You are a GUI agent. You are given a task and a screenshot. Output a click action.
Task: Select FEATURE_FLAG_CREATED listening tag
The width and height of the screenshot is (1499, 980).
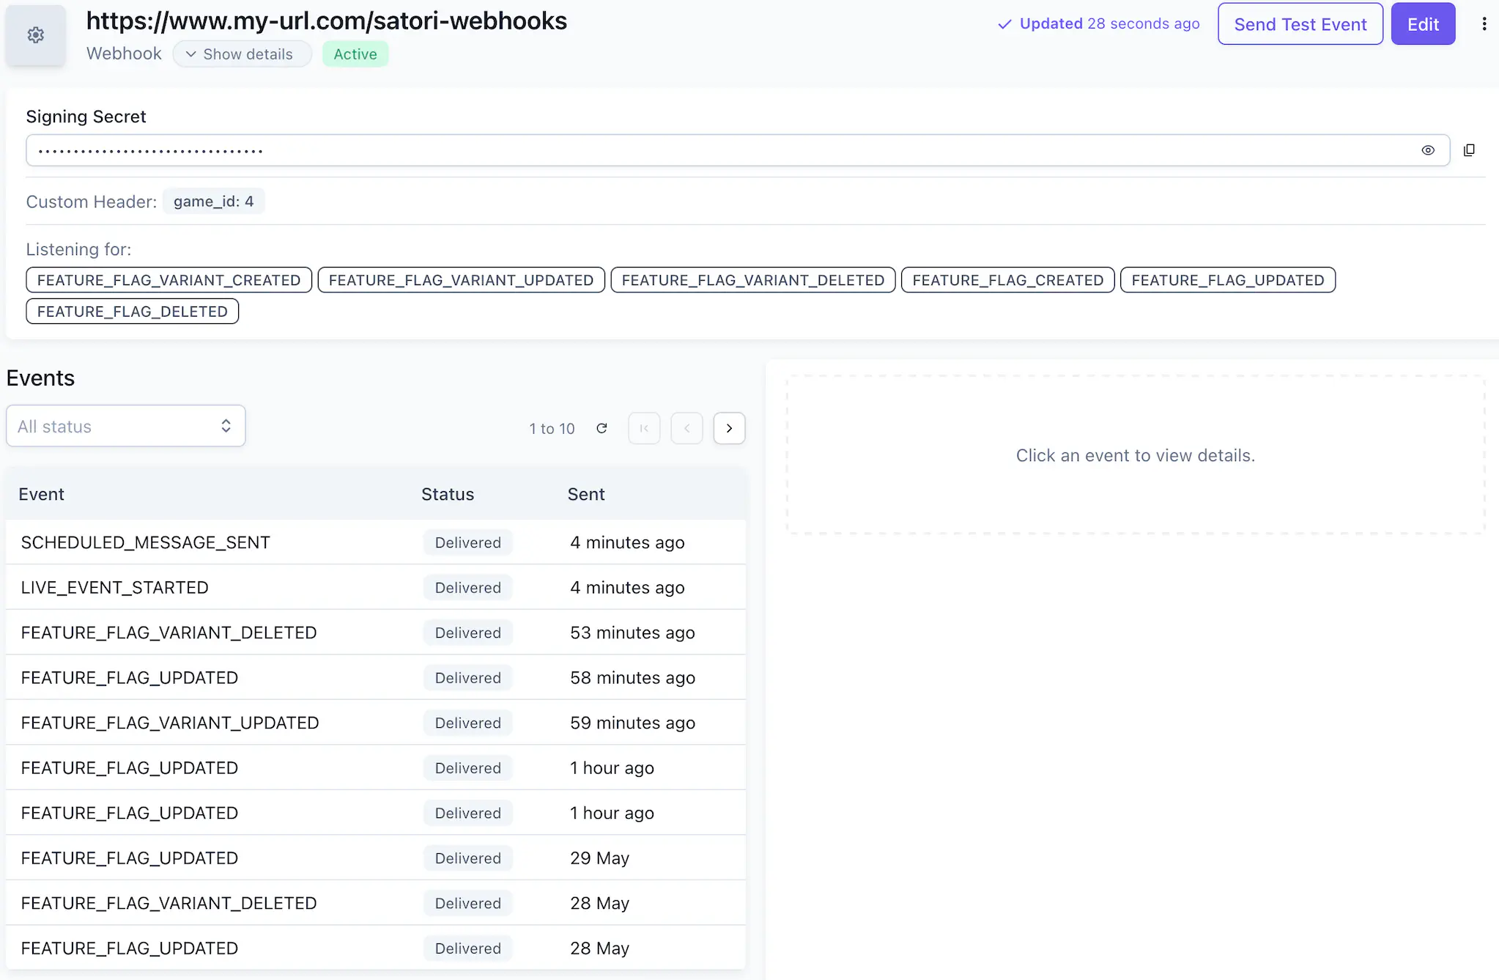pos(1008,280)
